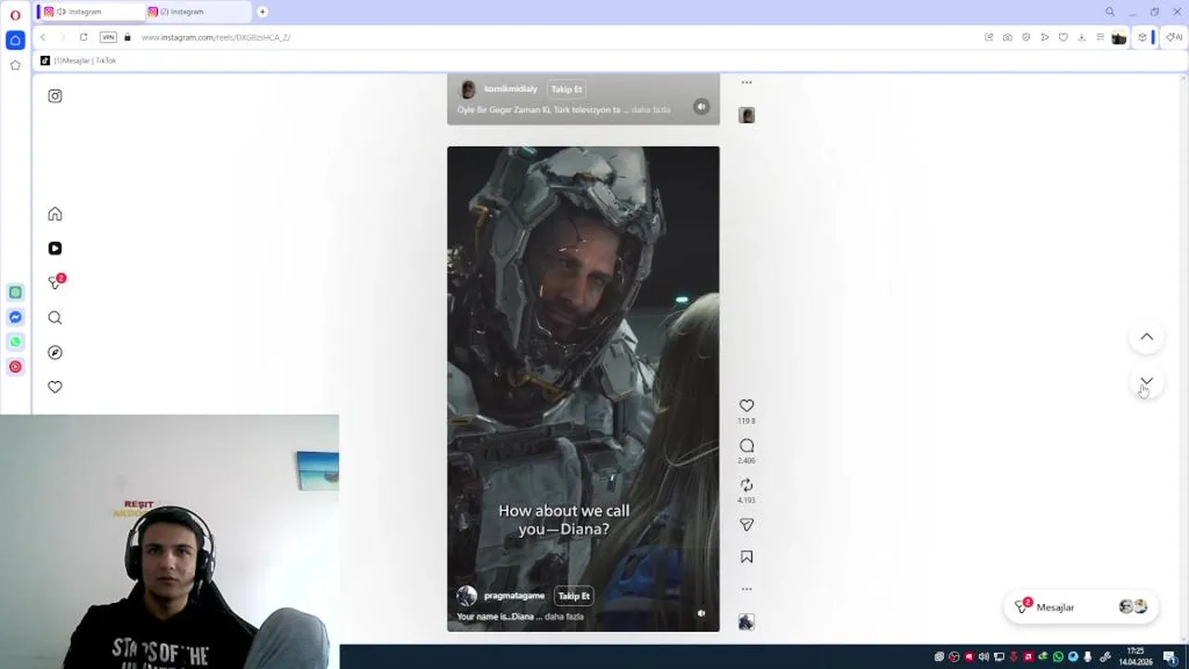The width and height of the screenshot is (1189, 669).
Task: Open audio thumbnail of pragmatagame reel
Action: 746,622
